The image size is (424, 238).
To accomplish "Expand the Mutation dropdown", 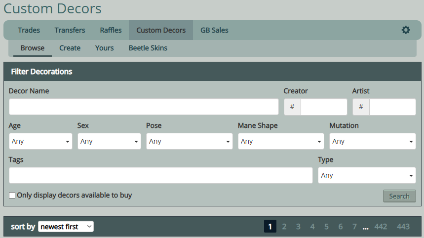I will pyautogui.click(x=373, y=141).
